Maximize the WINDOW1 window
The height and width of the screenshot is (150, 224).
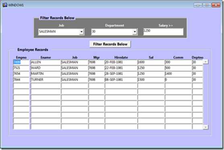pos(207,5)
